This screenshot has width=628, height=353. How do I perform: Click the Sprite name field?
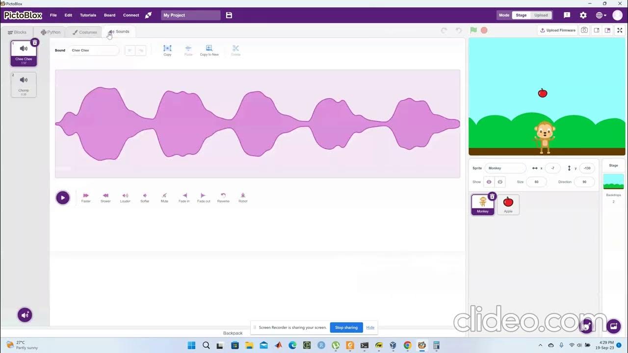[505, 168]
